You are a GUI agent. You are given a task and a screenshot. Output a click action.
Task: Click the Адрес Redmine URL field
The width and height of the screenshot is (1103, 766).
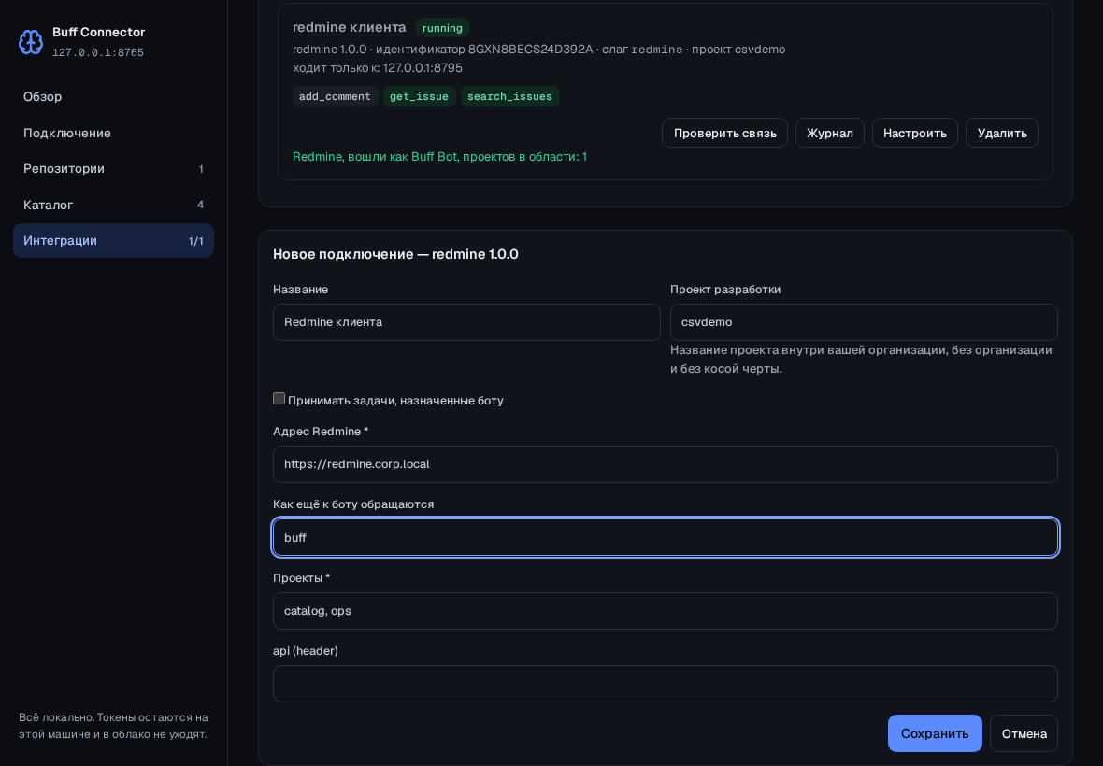pos(665,464)
